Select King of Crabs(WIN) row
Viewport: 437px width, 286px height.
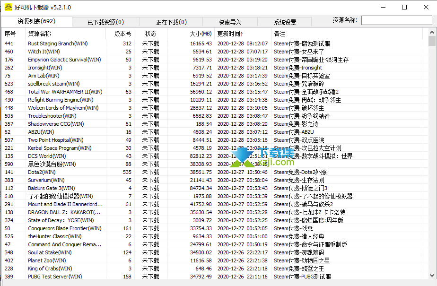point(215,269)
